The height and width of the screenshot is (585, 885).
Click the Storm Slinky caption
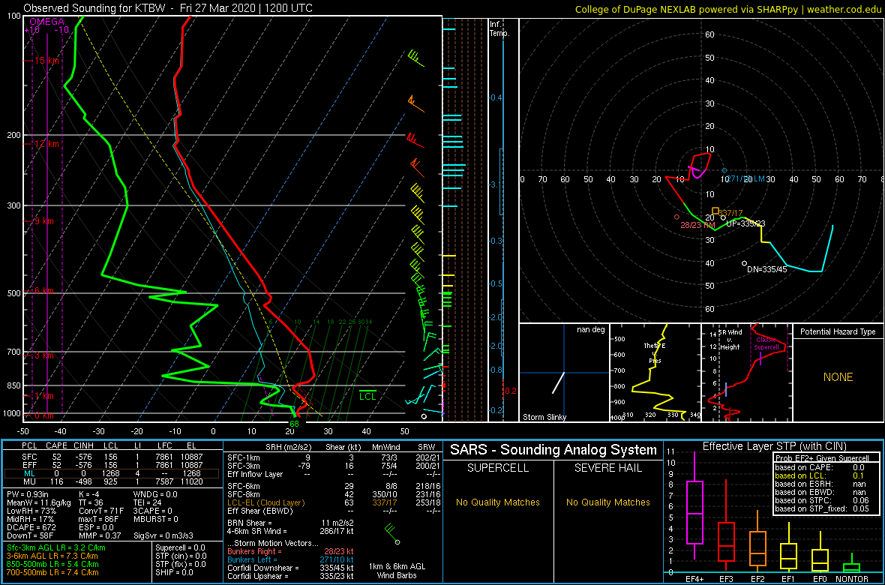click(x=544, y=417)
